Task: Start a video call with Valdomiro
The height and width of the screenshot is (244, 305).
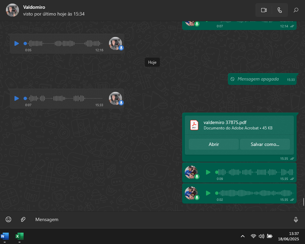Action: click(264, 10)
